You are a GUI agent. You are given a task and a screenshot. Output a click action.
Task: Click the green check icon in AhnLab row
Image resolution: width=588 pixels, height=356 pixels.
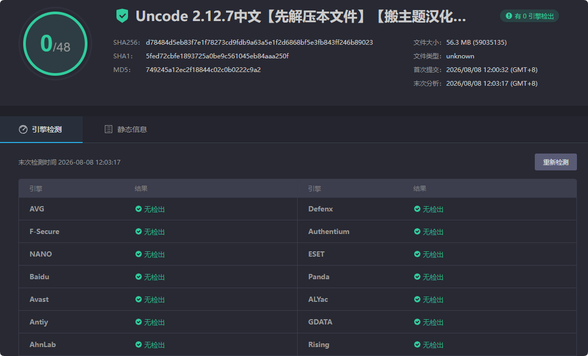point(139,345)
